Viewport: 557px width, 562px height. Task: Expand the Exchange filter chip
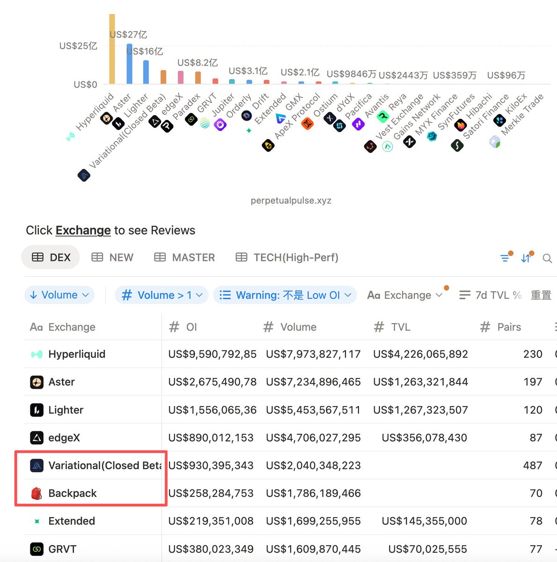point(404,295)
